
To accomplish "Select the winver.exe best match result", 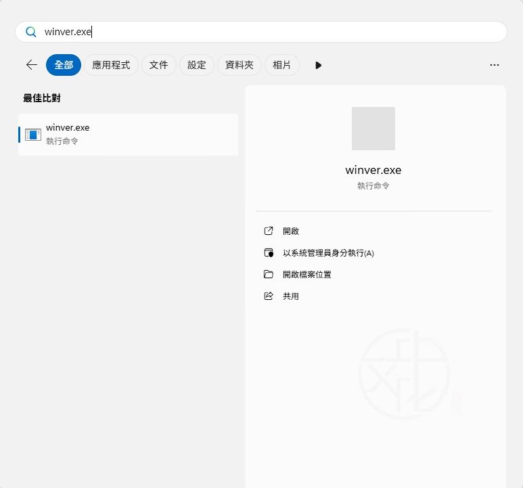I will coord(128,135).
